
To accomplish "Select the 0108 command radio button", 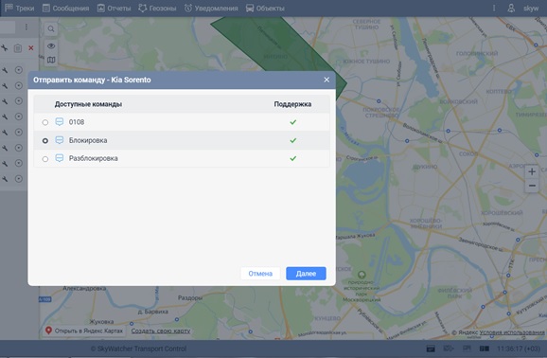I will point(45,122).
